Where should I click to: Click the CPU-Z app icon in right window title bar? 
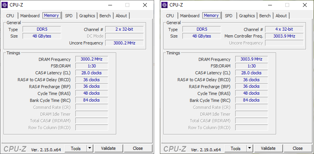tap(164, 5)
